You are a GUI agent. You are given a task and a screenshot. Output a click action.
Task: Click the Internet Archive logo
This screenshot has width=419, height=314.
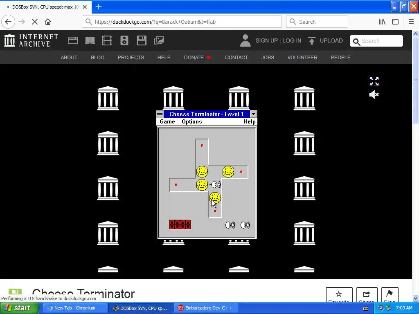[31, 40]
